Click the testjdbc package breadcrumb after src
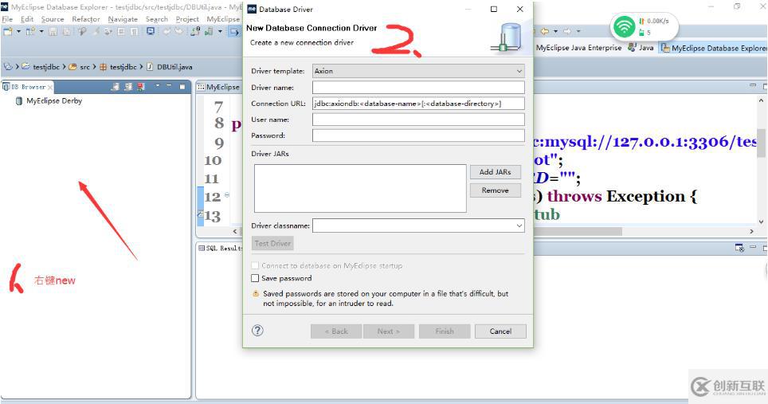 [x=118, y=67]
